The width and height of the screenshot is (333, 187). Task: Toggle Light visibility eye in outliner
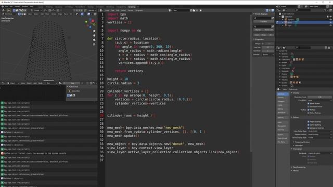click(x=331, y=25)
